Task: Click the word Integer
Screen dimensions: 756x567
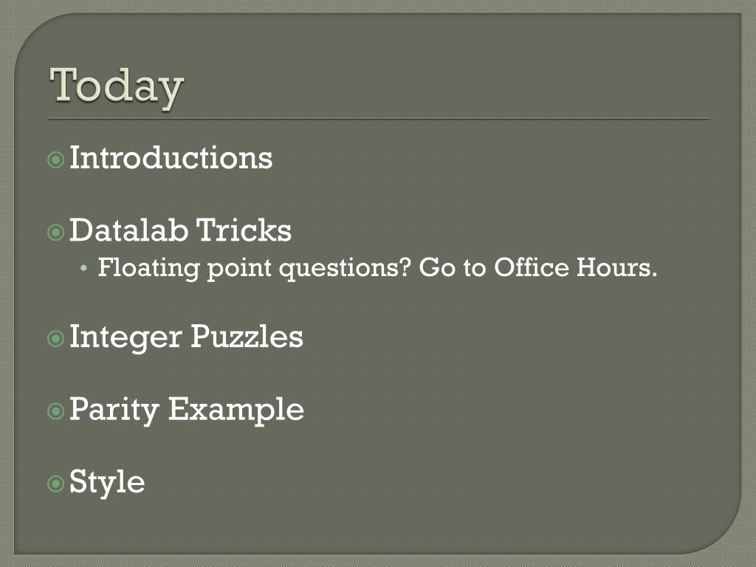Action: tap(126, 337)
